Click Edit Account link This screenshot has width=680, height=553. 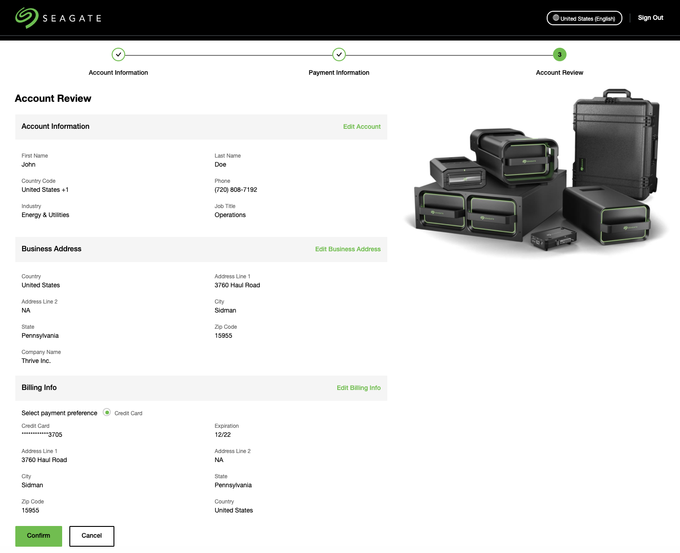click(x=362, y=127)
